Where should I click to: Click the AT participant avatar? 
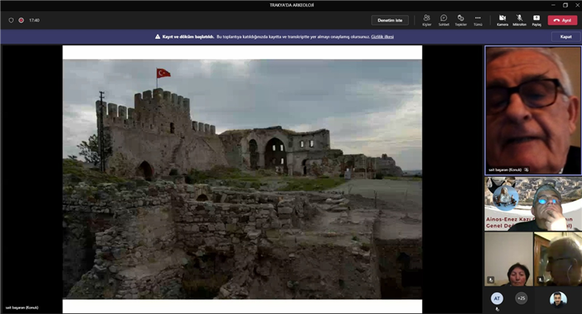(x=497, y=298)
